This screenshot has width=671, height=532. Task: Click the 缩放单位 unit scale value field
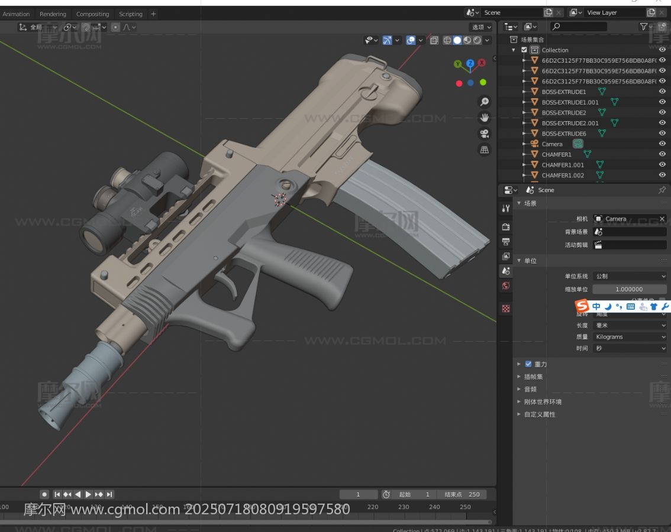click(630, 290)
